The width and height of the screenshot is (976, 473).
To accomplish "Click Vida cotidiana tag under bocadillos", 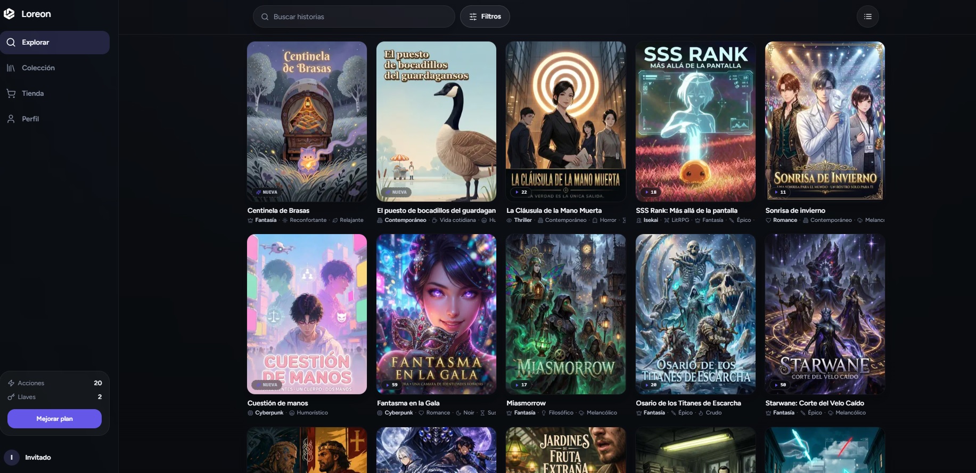I will pyautogui.click(x=454, y=220).
